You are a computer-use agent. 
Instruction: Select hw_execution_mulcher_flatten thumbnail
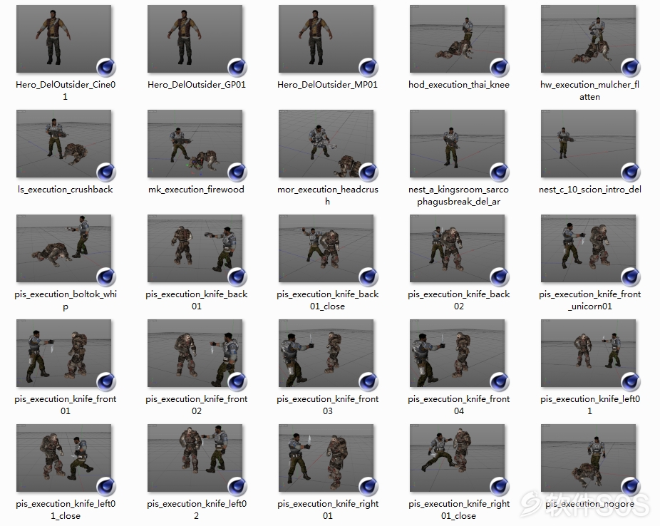click(x=589, y=38)
